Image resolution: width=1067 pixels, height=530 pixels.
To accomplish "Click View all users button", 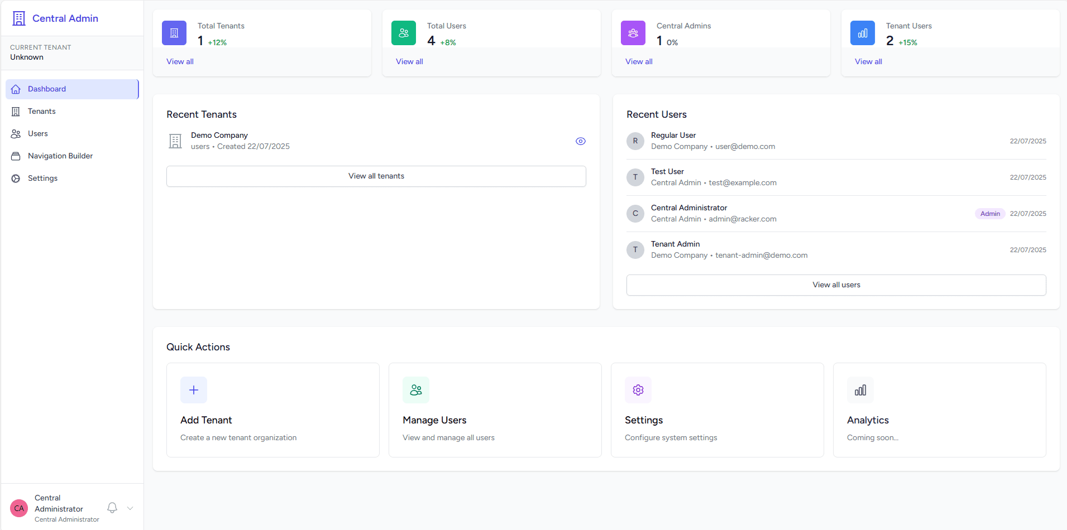I will [x=836, y=285].
